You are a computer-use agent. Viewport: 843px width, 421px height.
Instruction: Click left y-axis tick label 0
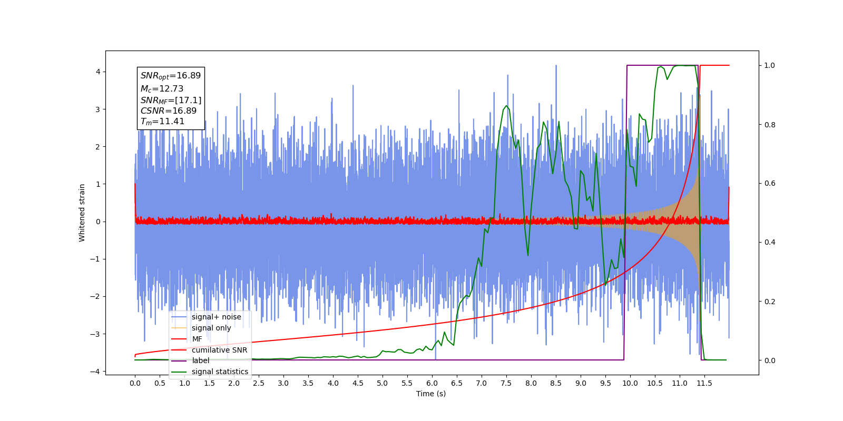(97, 222)
